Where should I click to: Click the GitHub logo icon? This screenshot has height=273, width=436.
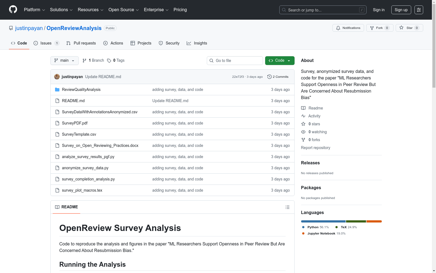pos(13,10)
